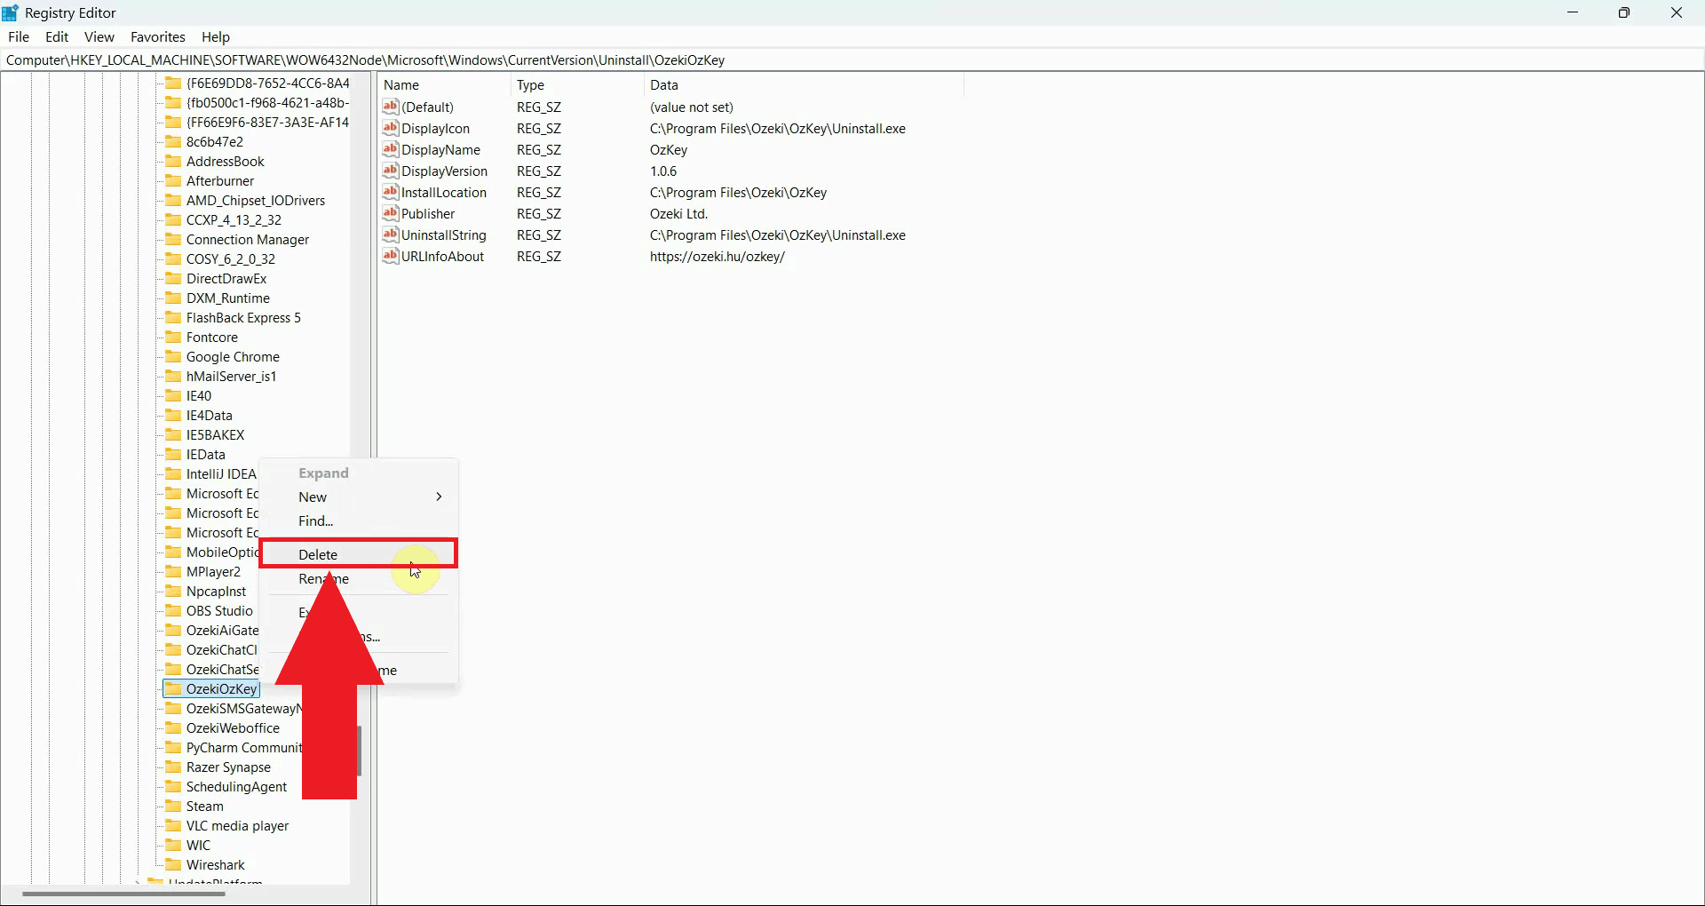This screenshot has height=906, width=1705.
Task: Click the Registry Editor title bar icon
Action: (x=10, y=12)
